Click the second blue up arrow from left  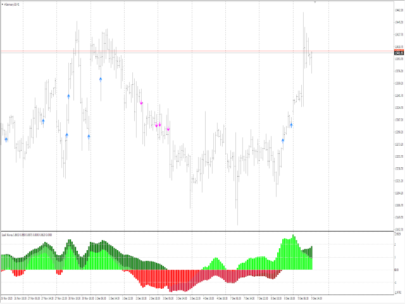pyautogui.click(x=43, y=120)
